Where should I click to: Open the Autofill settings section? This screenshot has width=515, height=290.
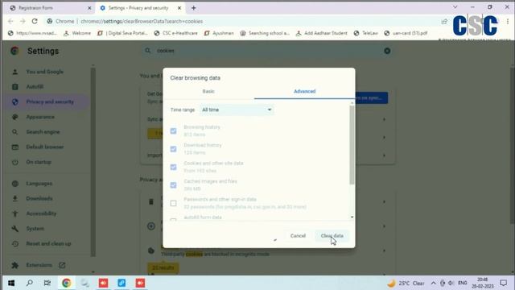pos(35,87)
